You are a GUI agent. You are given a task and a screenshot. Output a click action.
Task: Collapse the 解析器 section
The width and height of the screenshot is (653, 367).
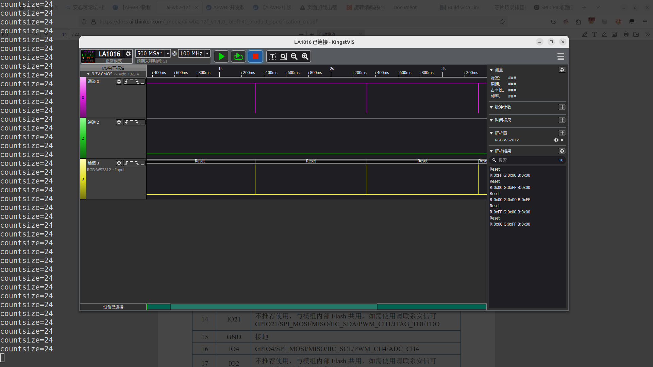coord(491,133)
